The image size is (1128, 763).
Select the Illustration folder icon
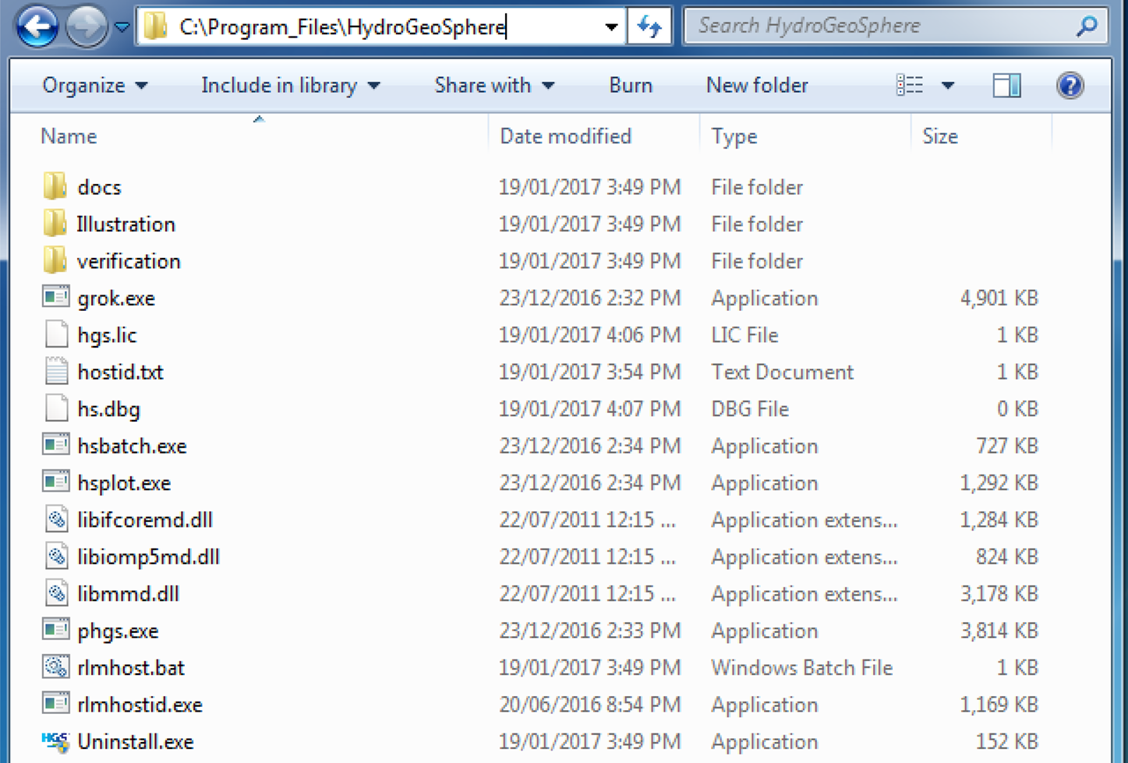pyautogui.click(x=55, y=224)
